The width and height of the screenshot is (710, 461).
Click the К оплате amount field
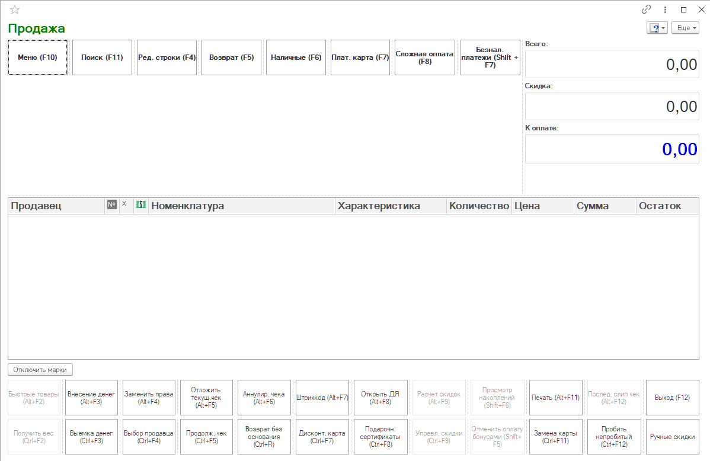(x=612, y=149)
